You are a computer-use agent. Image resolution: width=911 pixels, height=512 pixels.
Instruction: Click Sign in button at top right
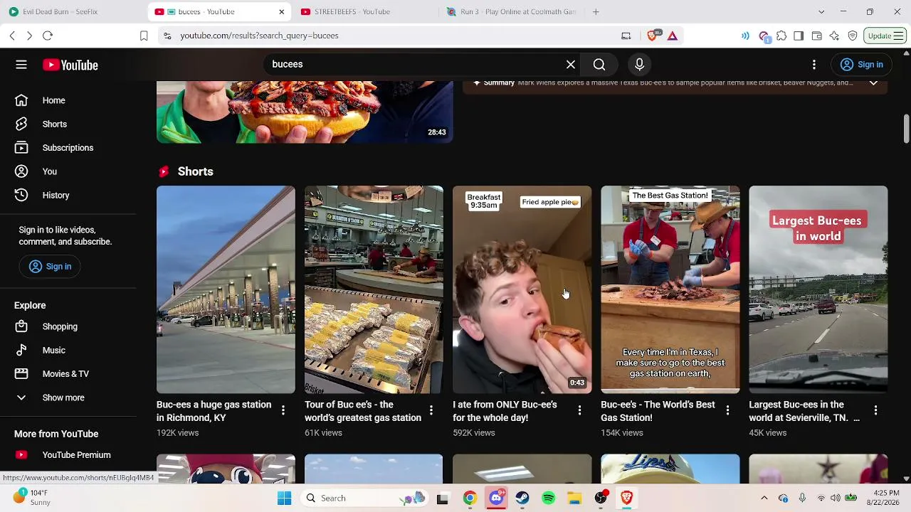[x=861, y=65]
